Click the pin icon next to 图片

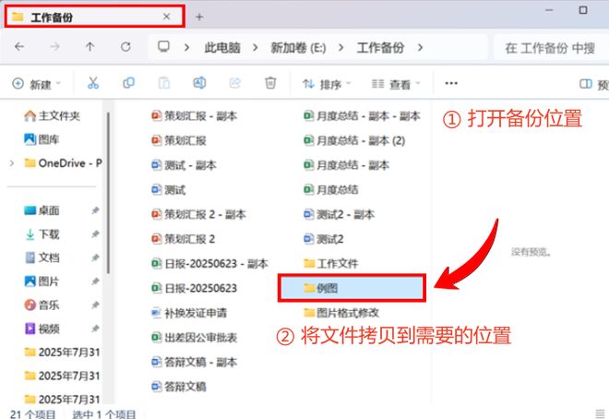tap(95, 281)
